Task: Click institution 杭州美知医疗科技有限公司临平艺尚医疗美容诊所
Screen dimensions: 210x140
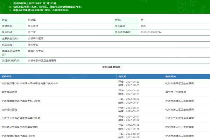Action: tap(30, 83)
